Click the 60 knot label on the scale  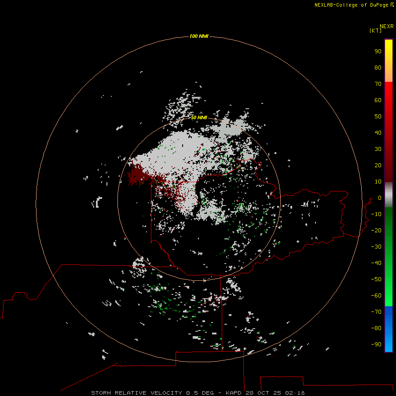pyautogui.click(x=378, y=100)
